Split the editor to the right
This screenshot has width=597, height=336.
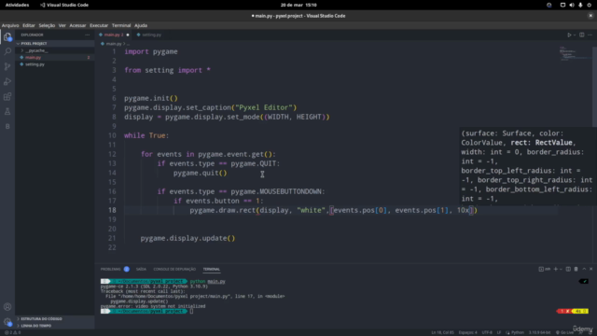point(582,35)
